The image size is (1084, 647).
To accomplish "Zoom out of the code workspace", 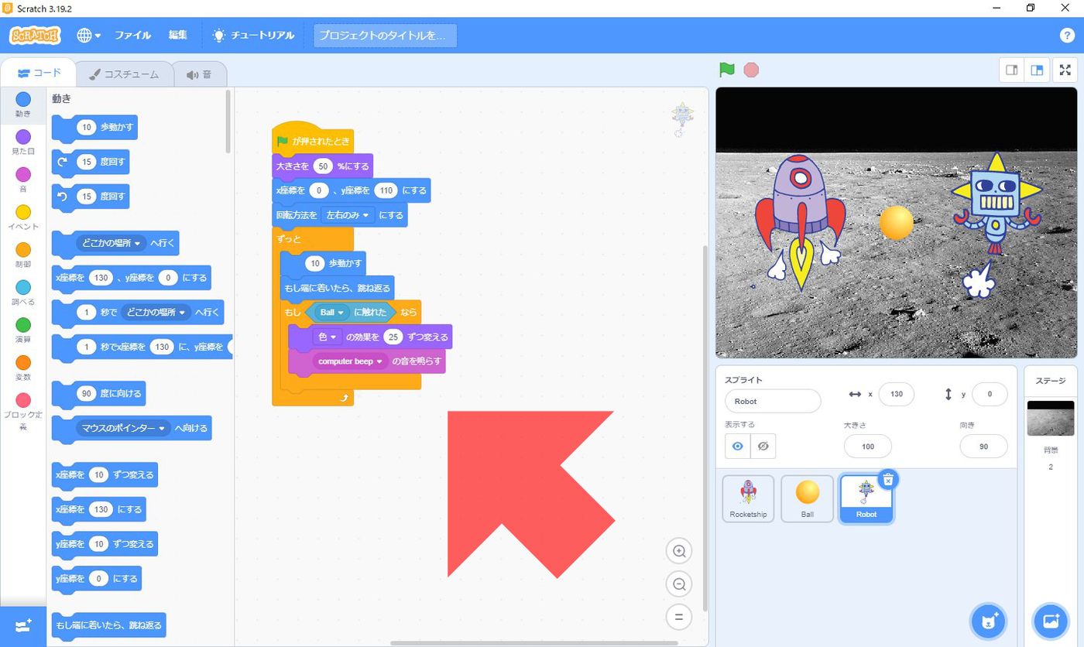I will (x=679, y=584).
